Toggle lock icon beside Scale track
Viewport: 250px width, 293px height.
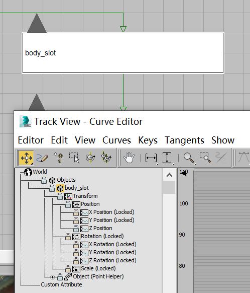coord(68,269)
